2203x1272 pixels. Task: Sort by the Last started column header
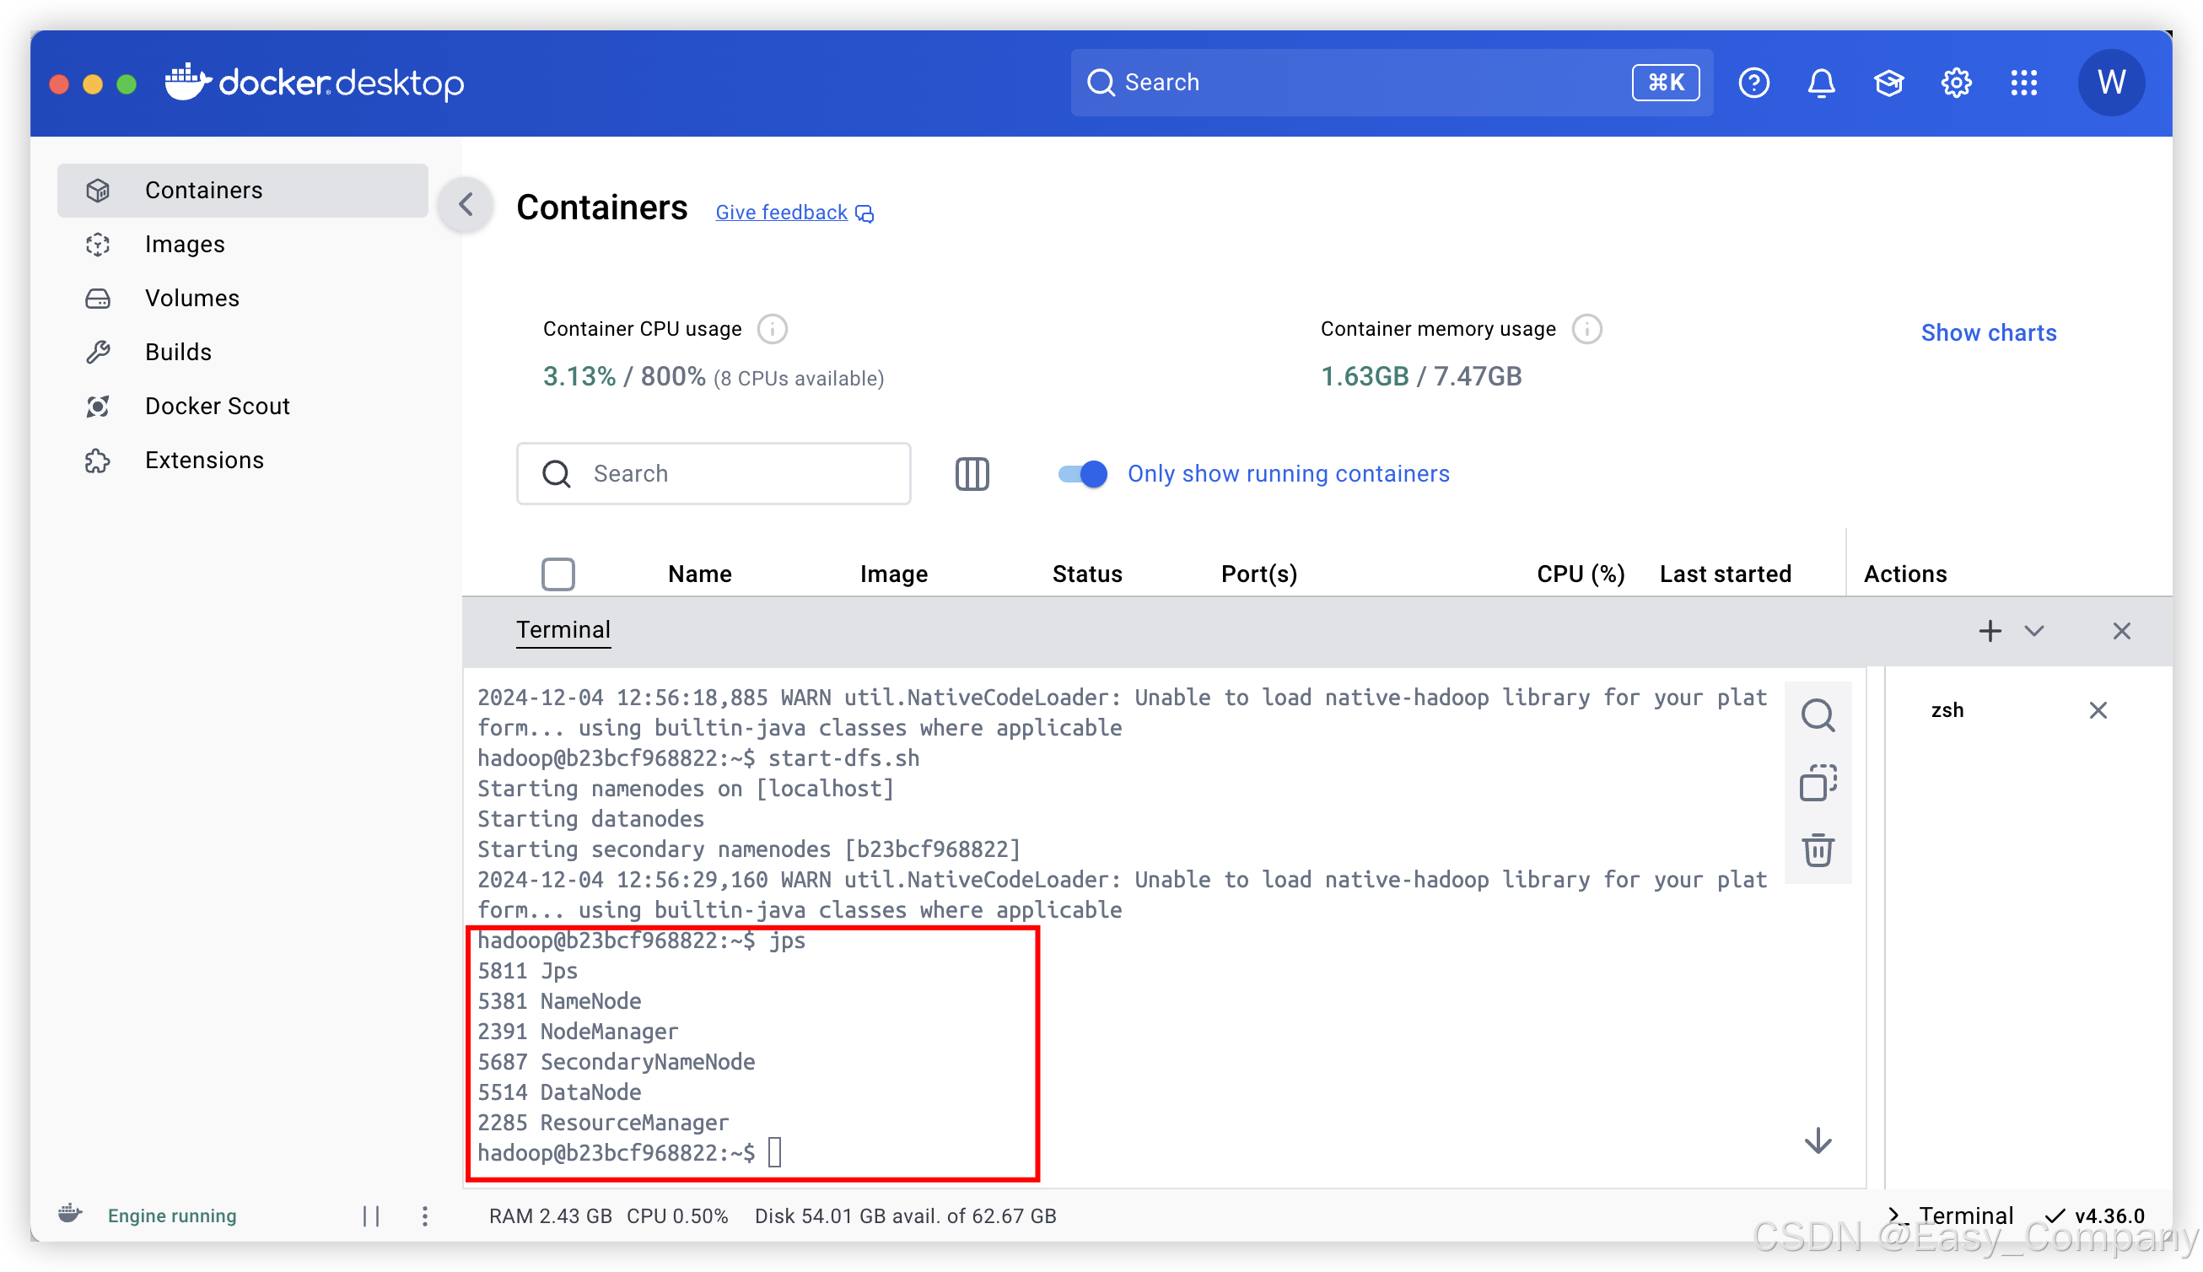coord(1725,574)
